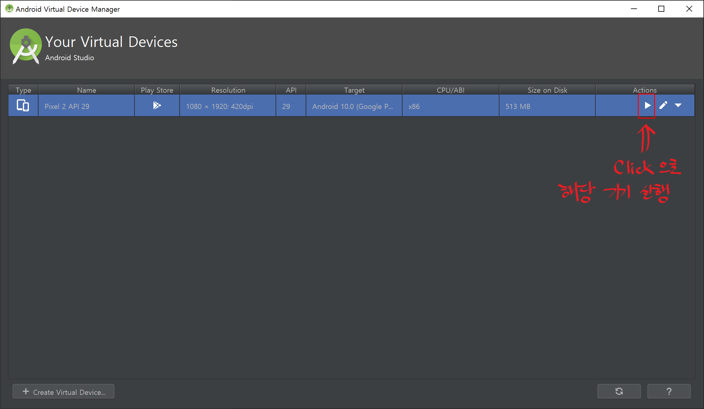Click the Resolution column header
Image resolution: width=704 pixels, height=409 pixels.
click(x=228, y=90)
